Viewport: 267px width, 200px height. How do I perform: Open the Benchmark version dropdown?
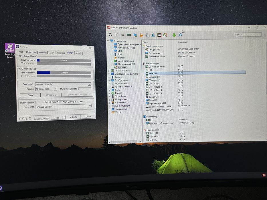click(89, 84)
